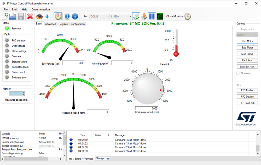Toggle the monitor gauge icon in toolbar
This screenshot has height=165, width=261.
click(58, 16)
